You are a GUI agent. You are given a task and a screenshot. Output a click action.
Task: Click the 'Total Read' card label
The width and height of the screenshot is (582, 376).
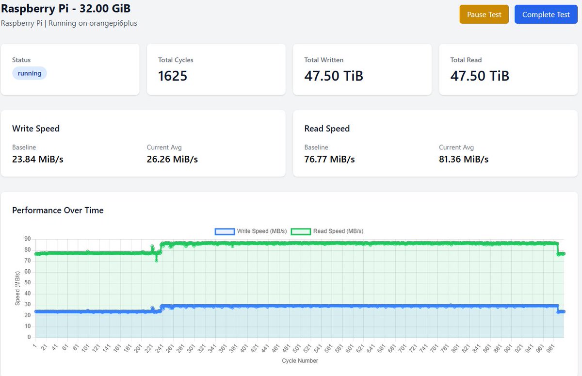[x=466, y=60]
